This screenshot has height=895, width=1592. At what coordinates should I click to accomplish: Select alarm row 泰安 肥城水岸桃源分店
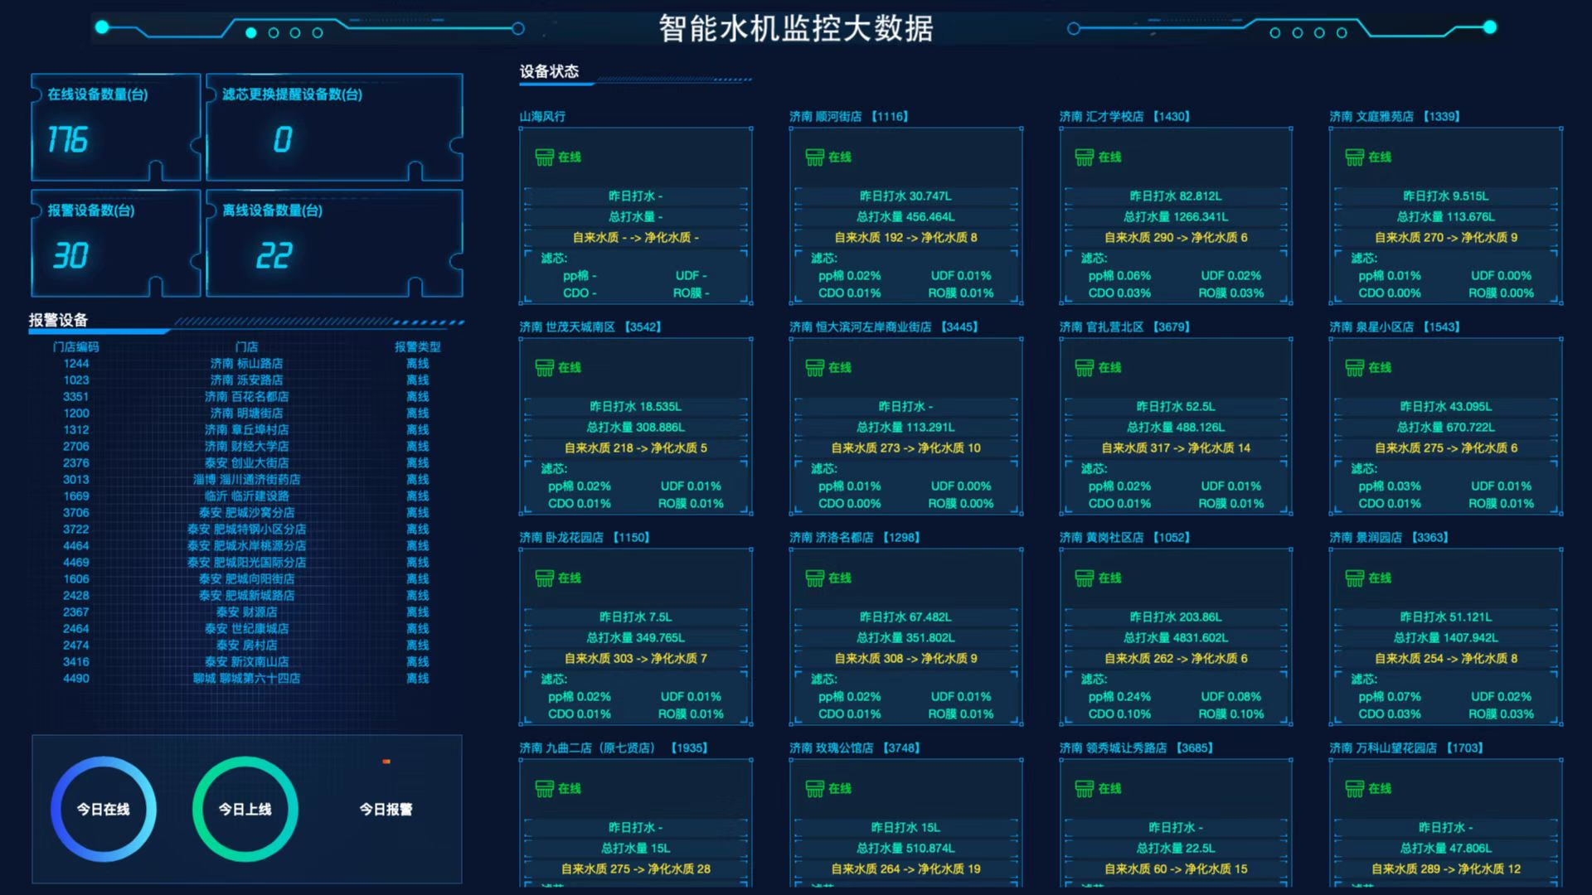(x=246, y=545)
